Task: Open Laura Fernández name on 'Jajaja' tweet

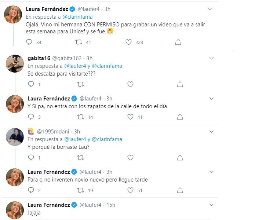Action: 49,205
